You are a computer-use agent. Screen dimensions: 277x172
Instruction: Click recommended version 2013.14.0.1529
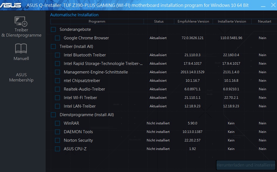tap(192, 72)
